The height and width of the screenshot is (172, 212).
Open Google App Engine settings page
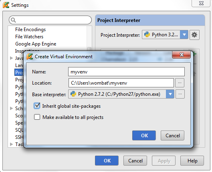(x=36, y=44)
